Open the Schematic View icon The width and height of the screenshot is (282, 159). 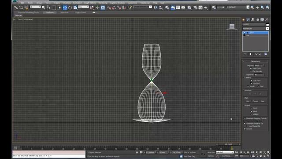point(183,8)
